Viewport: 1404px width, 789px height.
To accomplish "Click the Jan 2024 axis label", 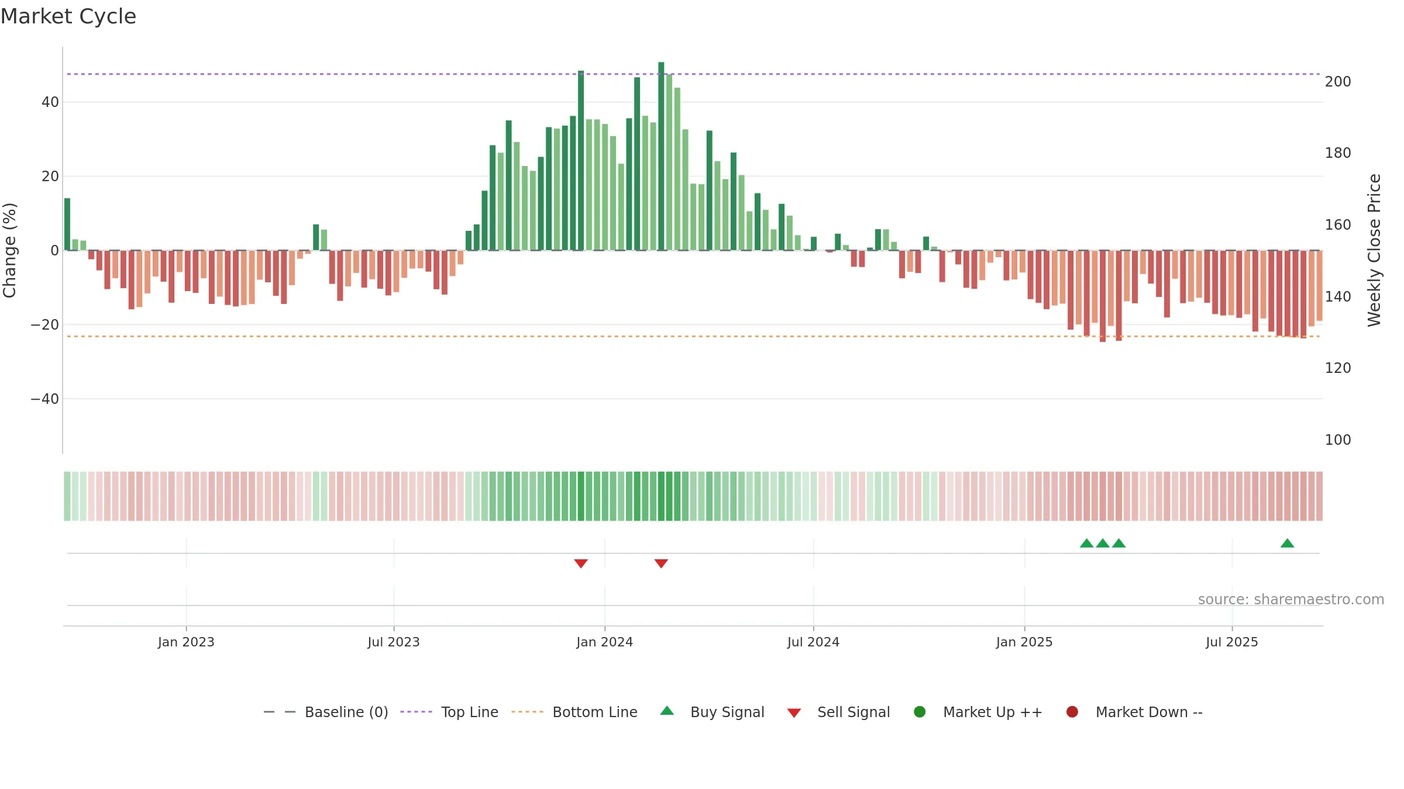I will click(x=605, y=642).
